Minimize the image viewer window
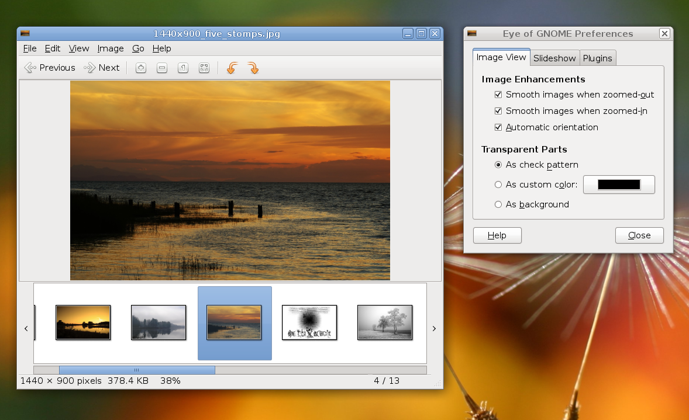Image resolution: width=689 pixels, height=420 pixels. [408, 33]
